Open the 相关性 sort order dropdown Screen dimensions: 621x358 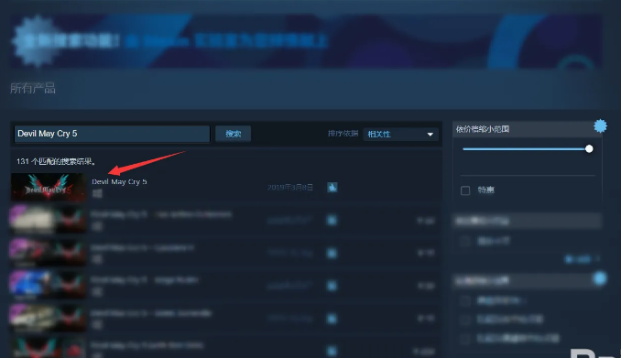click(x=400, y=135)
